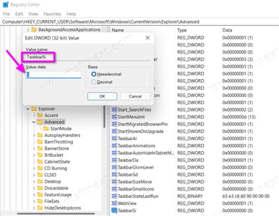Expand the FeatureUsage key

34,195
